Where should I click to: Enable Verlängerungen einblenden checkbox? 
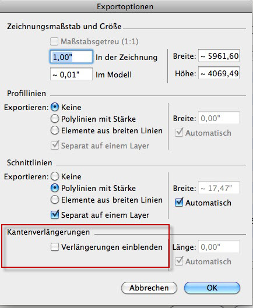point(55,247)
